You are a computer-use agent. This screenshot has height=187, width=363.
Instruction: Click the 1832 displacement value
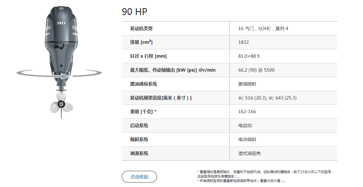tap(243, 42)
